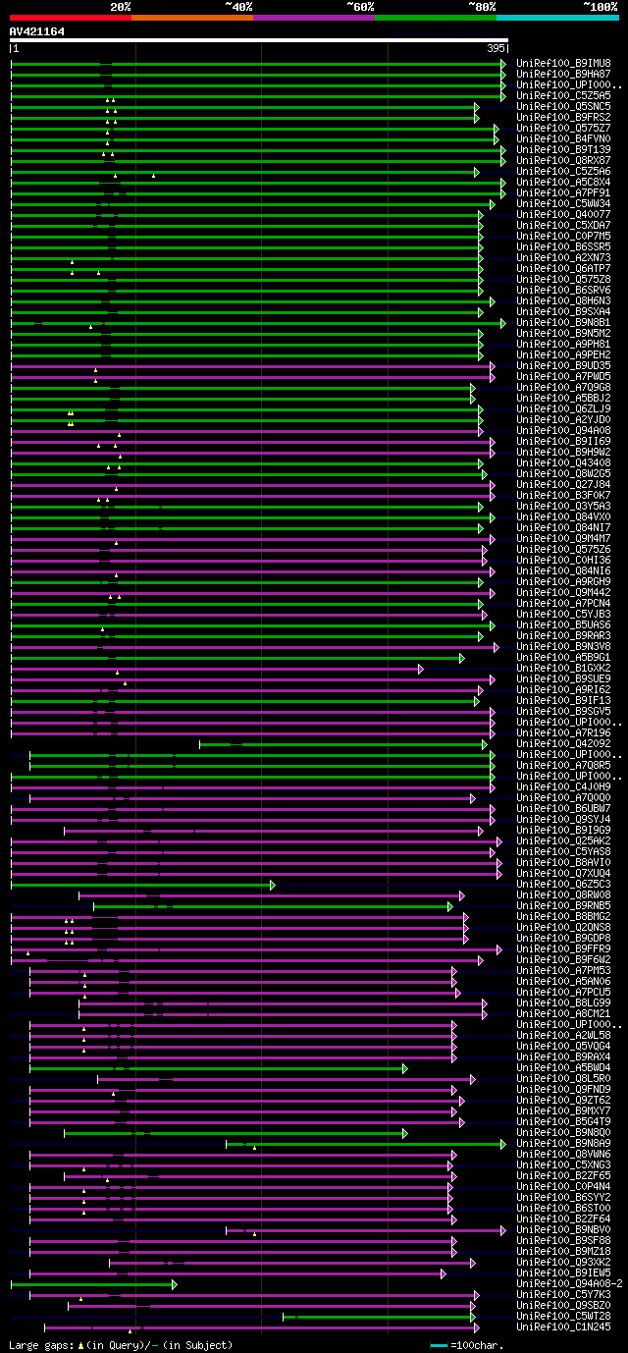Viewport: 628px width, 1353px height.
Task: Click label UniRef100_C5WT28
Action: [563, 1316]
